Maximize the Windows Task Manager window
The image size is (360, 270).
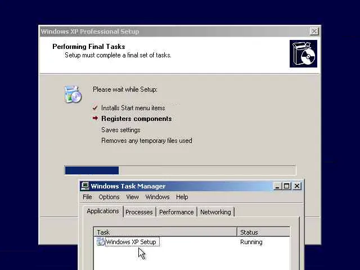tap(287, 186)
